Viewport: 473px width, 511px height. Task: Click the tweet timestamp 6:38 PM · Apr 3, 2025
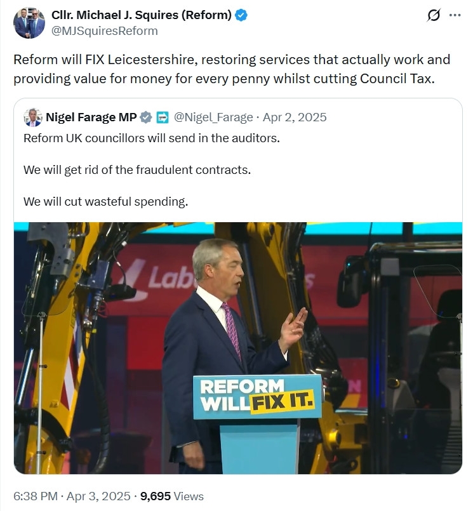click(x=72, y=496)
